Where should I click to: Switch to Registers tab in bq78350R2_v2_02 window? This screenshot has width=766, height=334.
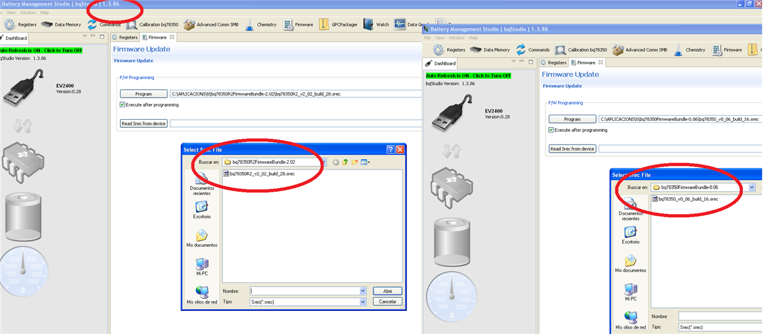[x=125, y=37]
